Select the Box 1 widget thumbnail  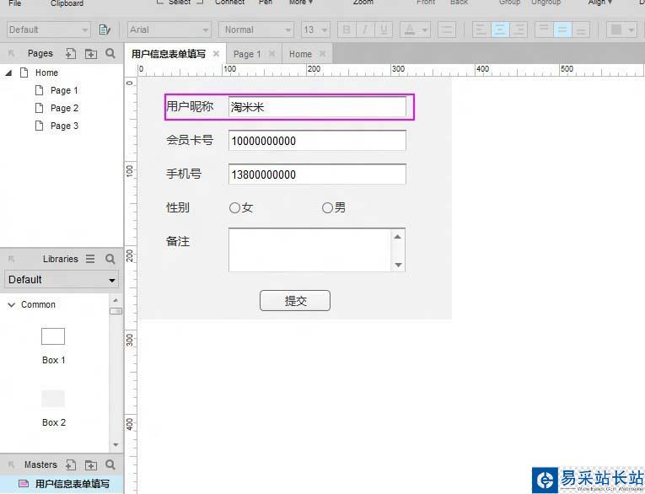pyautogui.click(x=52, y=336)
